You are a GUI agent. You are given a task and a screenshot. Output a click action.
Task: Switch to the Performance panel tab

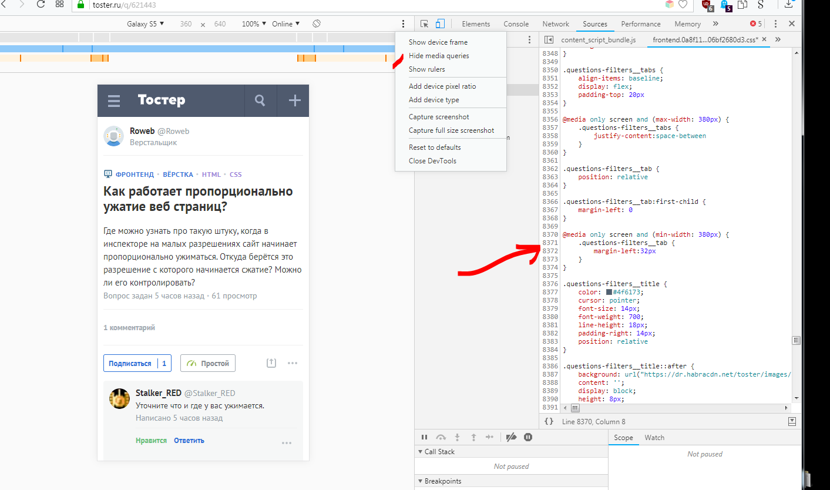click(x=641, y=24)
